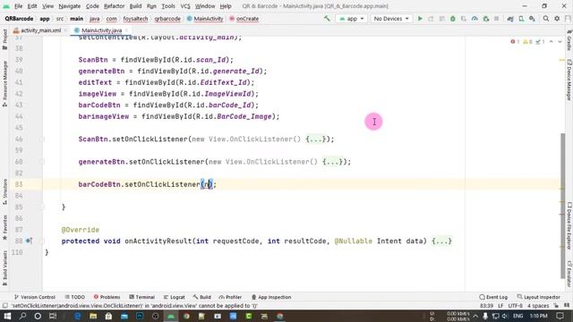Click the MainActivity breadcrumb in navigation bar
This screenshot has height=322, width=573.
[205, 19]
